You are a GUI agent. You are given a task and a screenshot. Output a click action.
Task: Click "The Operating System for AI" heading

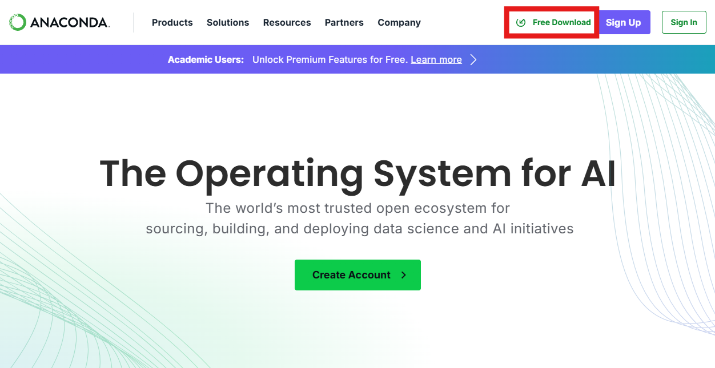click(357, 173)
